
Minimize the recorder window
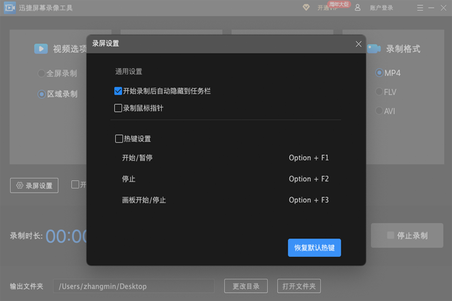click(x=431, y=8)
